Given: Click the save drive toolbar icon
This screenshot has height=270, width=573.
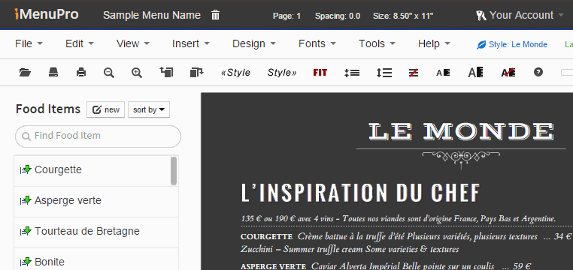Looking at the screenshot, I should tap(53, 73).
